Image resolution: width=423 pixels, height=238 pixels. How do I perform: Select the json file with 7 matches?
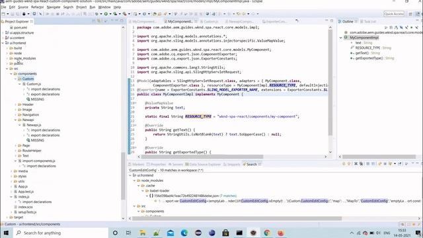[193, 196]
